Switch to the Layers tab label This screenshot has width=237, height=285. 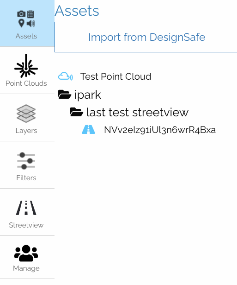pyautogui.click(x=26, y=131)
